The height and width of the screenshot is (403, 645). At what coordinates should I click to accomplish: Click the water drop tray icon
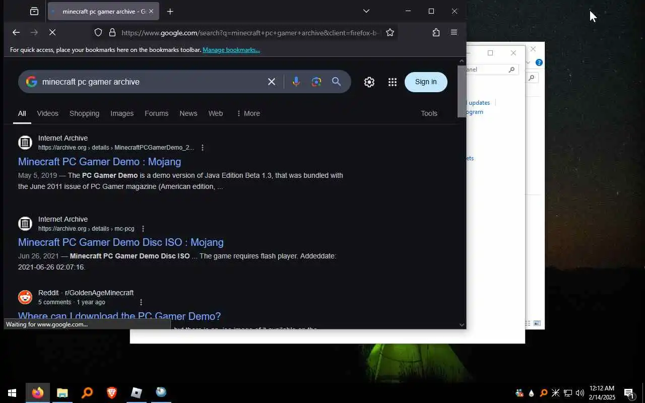(x=532, y=393)
